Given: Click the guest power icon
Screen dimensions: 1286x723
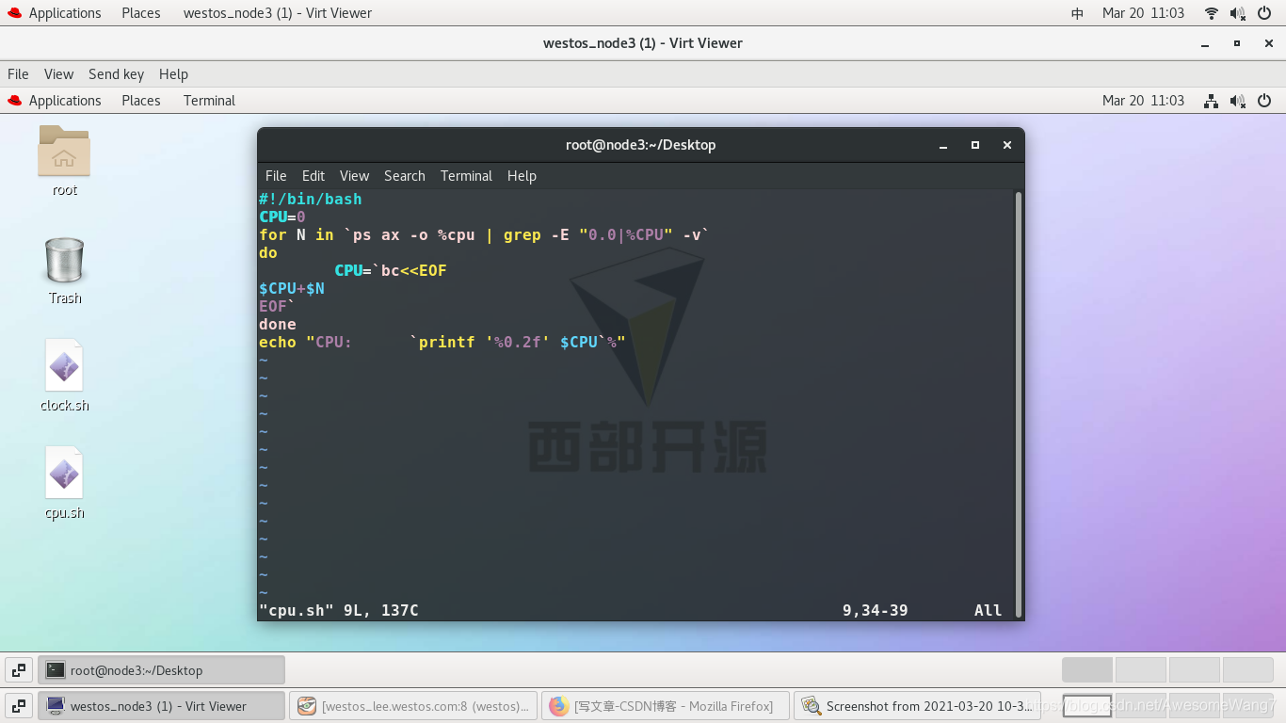Looking at the screenshot, I should [x=1264, y=101].
